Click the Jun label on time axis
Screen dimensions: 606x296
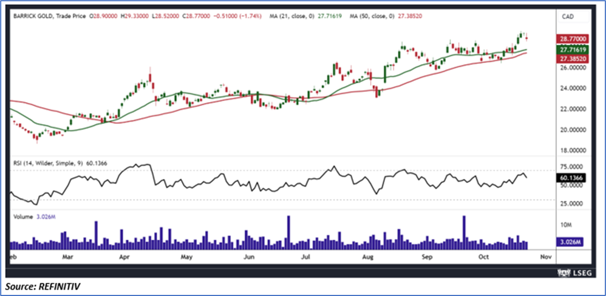tap(250, 257)
